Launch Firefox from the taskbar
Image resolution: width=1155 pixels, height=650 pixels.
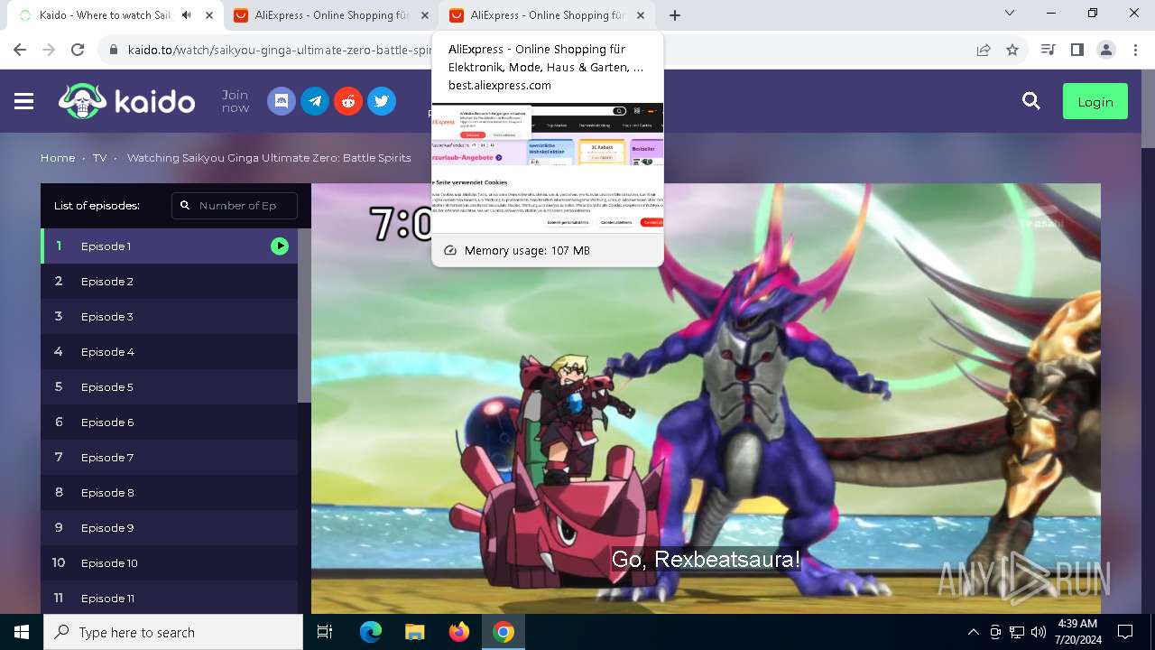click(459, 632)
